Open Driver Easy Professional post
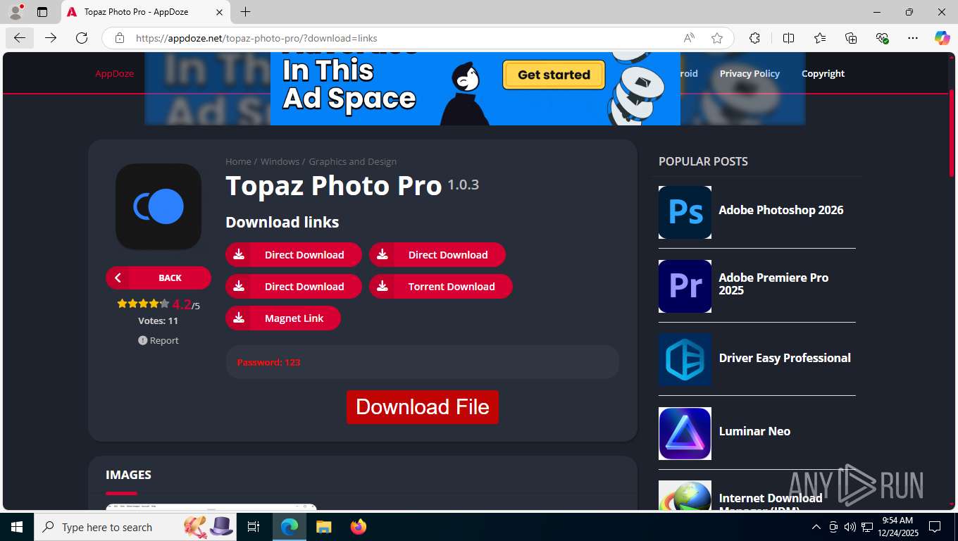Screen dimensions: 958x541 click(785, 358)
